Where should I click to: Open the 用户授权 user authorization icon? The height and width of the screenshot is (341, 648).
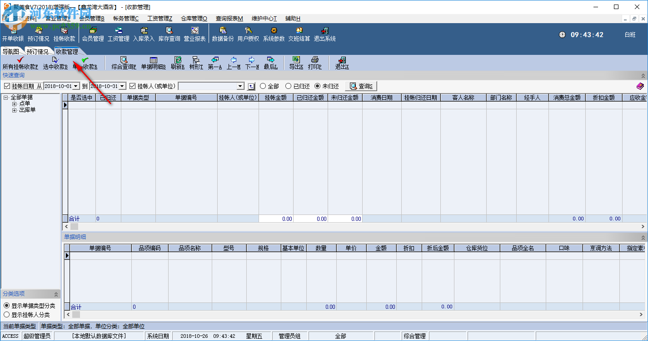click(249, 34)
